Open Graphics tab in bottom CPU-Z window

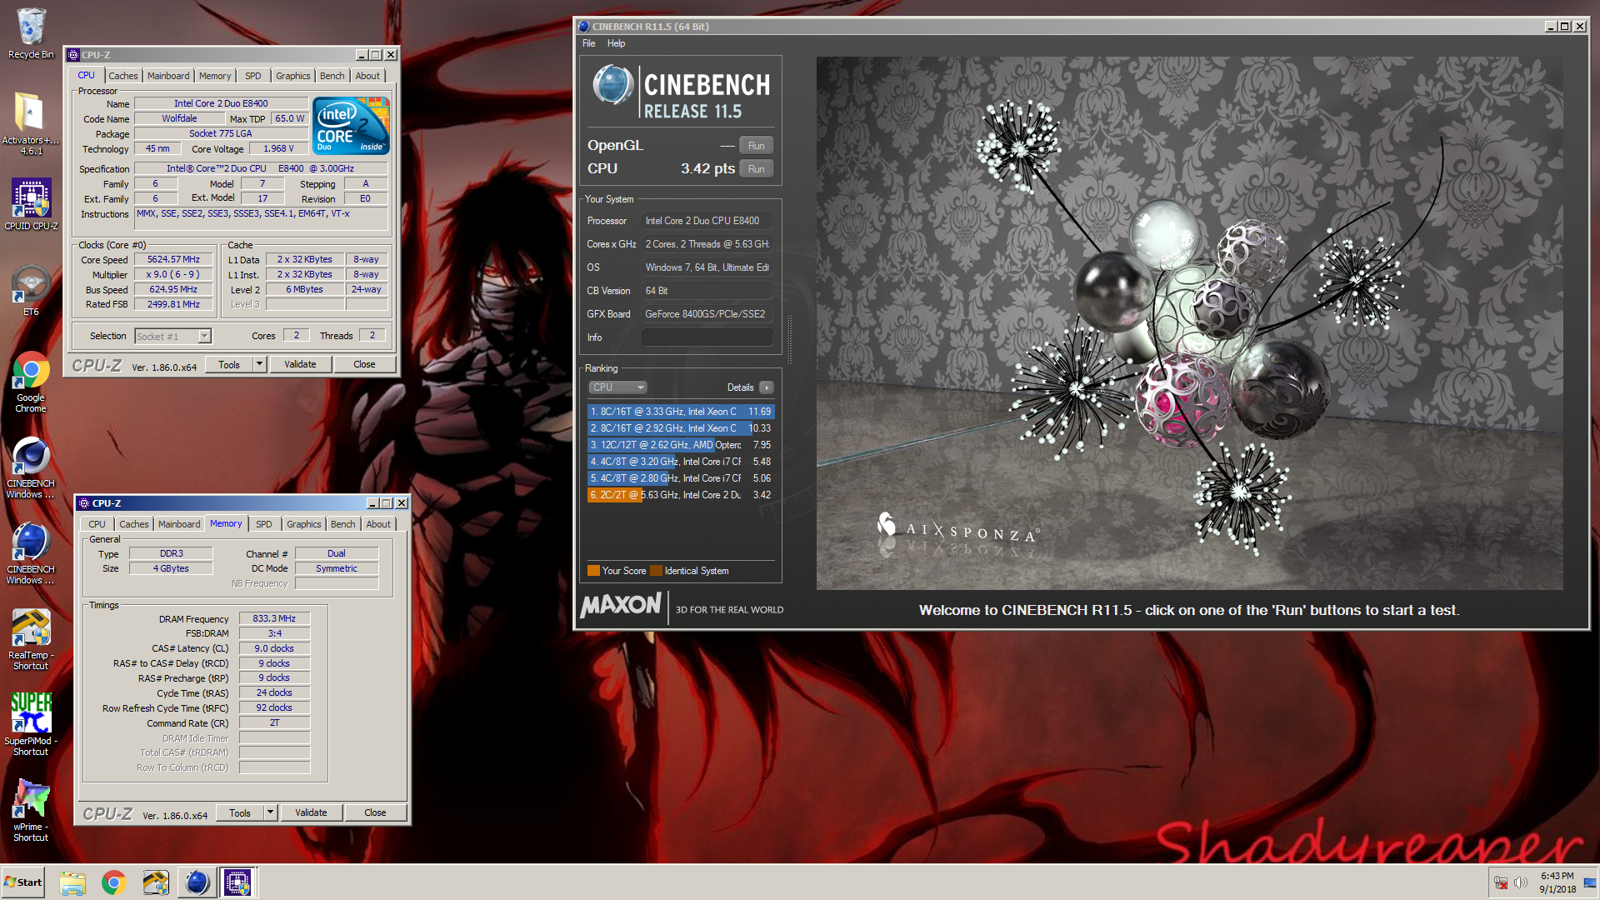tap(304, 524)
